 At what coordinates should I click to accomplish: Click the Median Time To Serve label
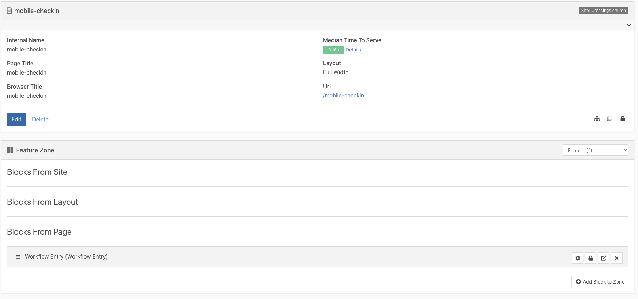tap(352, 40)
